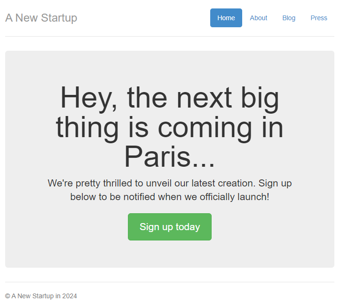Click 'Paris...' in the large heading
The image size is (340, 302).
[169, 156]
